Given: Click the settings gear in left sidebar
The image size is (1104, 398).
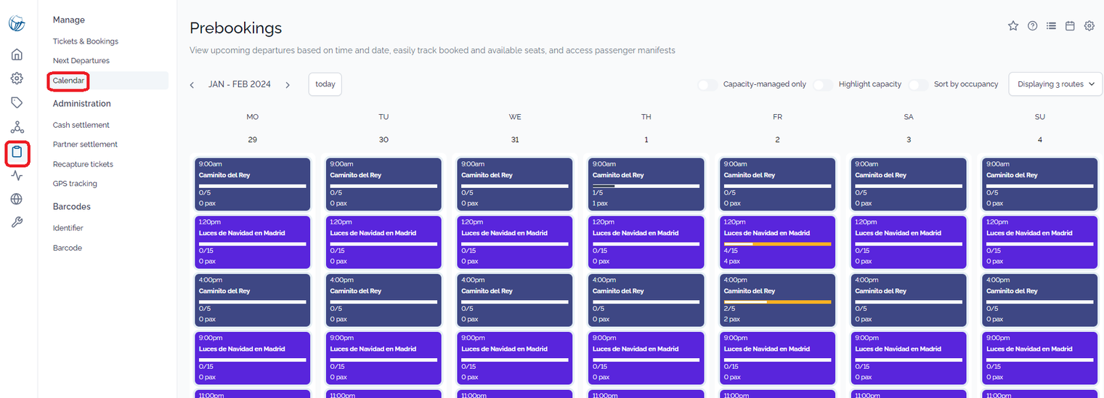Looking at the screenshot, I should coord(17,78).
